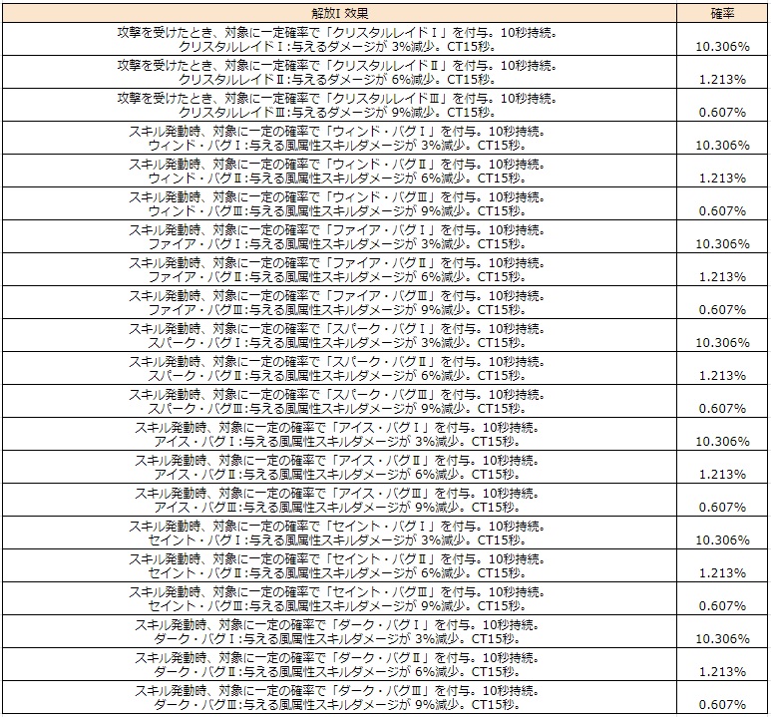Click the 1.213% probability for ウィンド・バグII

click(x=723, y=178)
